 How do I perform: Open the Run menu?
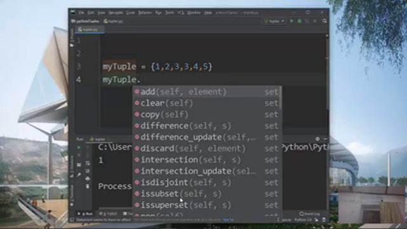(158, 13)
